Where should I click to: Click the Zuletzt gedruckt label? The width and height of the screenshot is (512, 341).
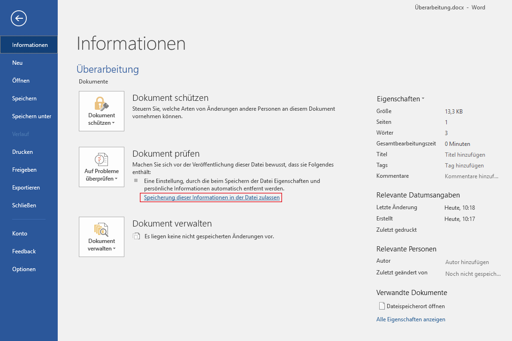397,230
